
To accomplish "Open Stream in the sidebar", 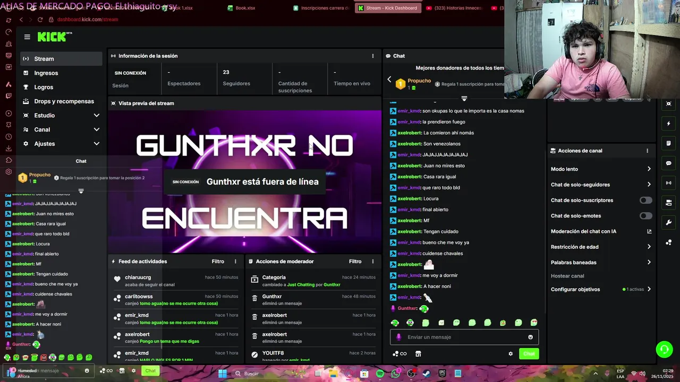I will 61,59.
